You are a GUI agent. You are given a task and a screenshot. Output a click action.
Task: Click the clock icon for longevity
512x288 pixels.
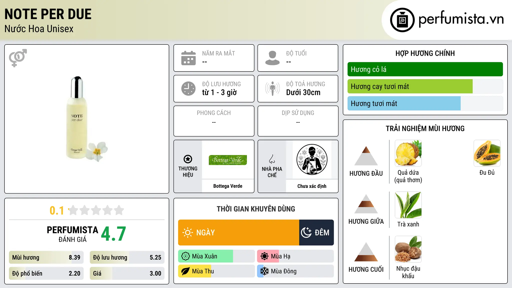(188, 88)
